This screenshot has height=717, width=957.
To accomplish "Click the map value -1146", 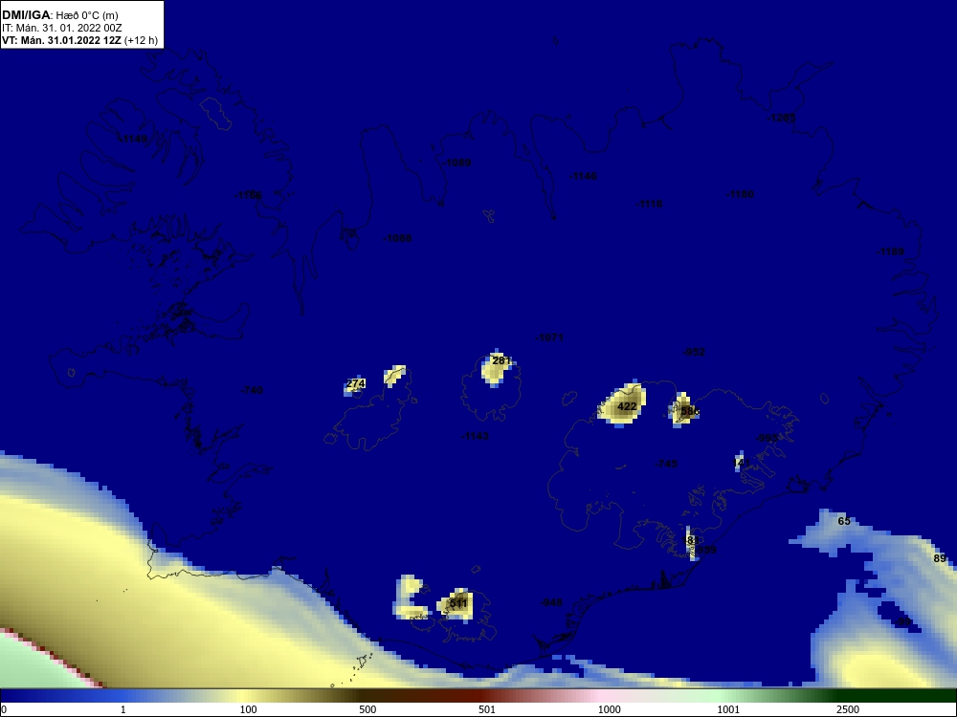I will click(583, 176).
